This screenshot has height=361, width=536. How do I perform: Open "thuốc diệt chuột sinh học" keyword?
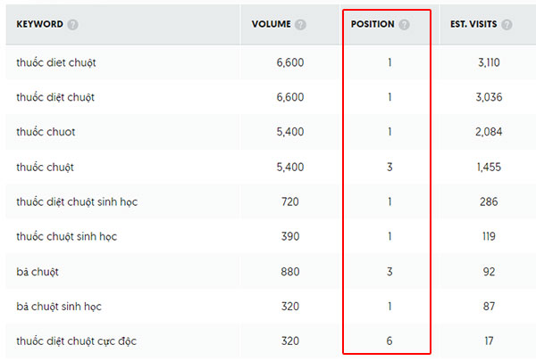(77, 202)
